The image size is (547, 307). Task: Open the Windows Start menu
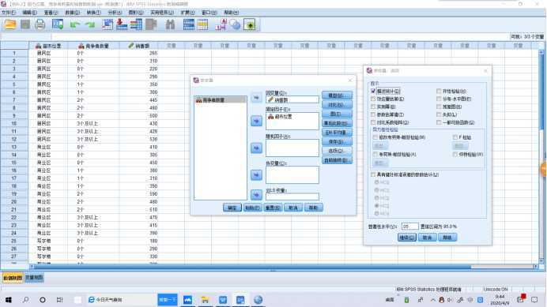tap(9, 300)
